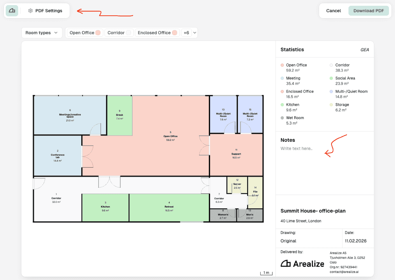The width and height of the screenshot is (395, 280).
Task: Open PDF Settings
Action: click(45, 11)
